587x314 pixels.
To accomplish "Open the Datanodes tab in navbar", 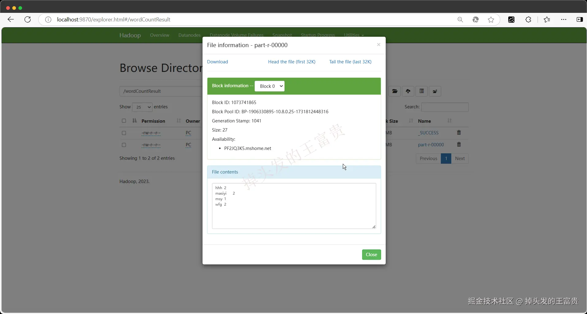I will point(190,35).
